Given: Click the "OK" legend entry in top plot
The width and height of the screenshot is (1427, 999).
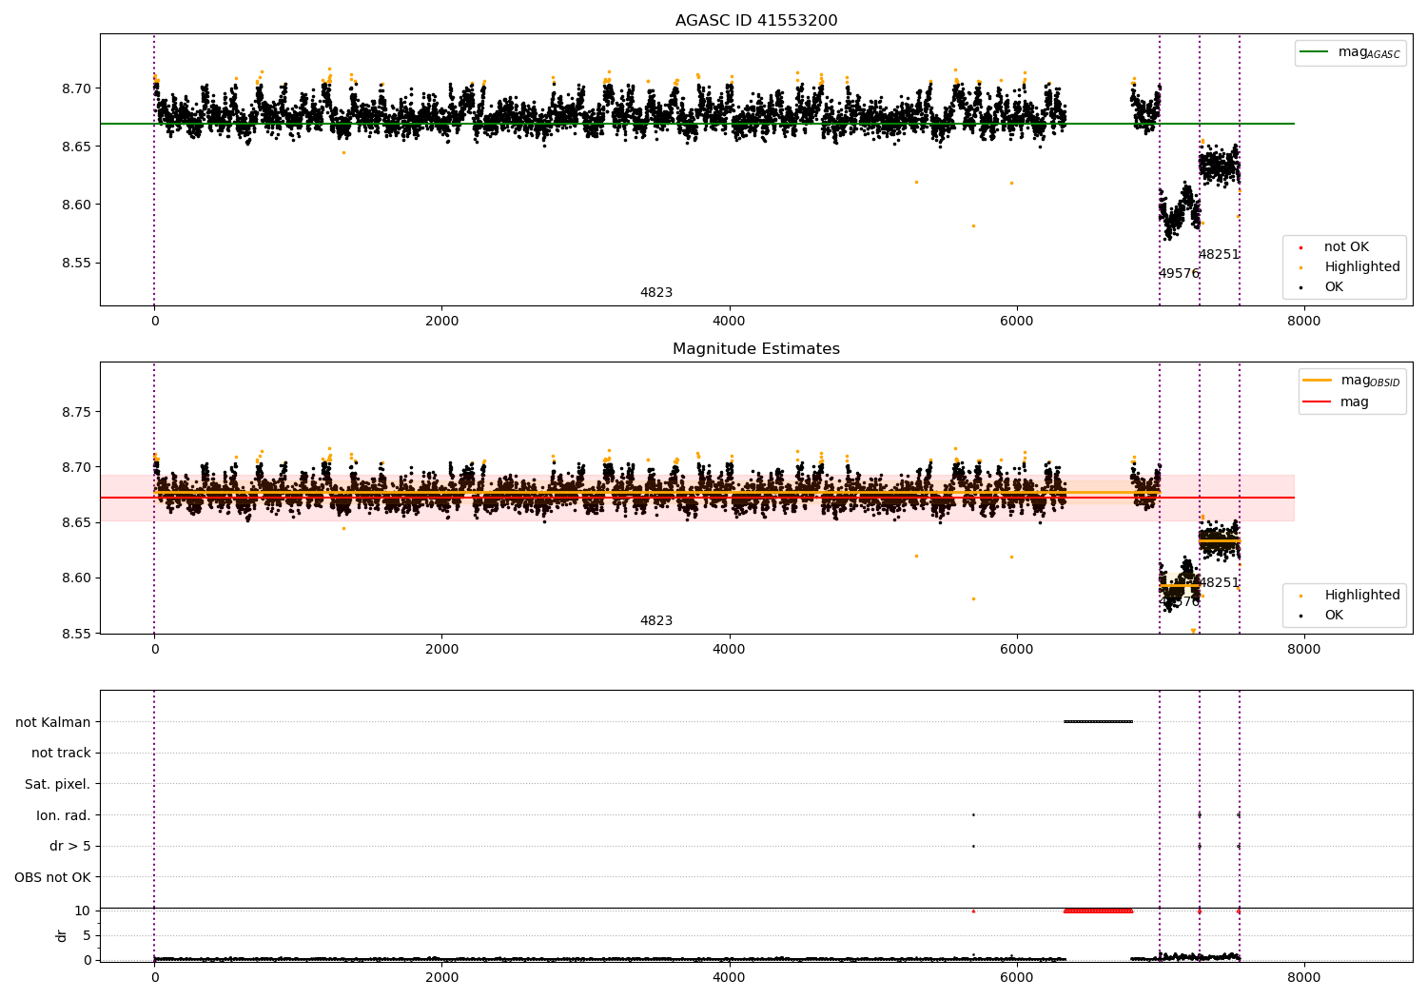Looking at the screenshot, I should 1334,287.
